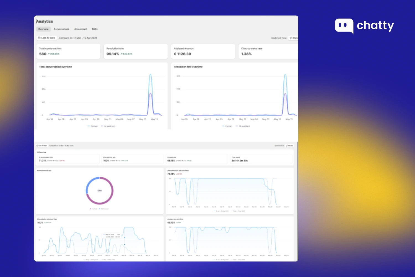Image resolution: width=415 pixels, height=277 pixels.
Task: Click the Assisted revenue value € 1126.39
Action: (x=182, y=54)
